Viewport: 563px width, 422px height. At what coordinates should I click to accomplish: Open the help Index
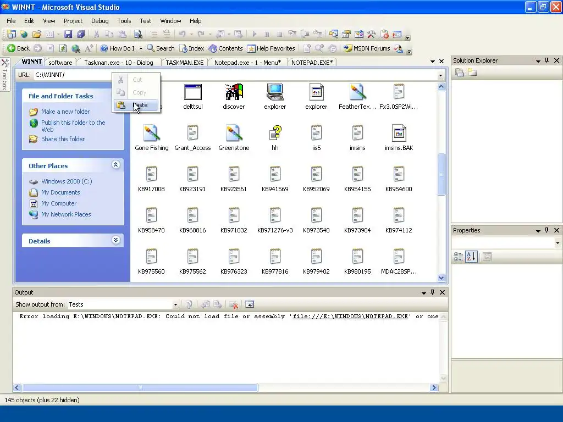click(192, 48)
